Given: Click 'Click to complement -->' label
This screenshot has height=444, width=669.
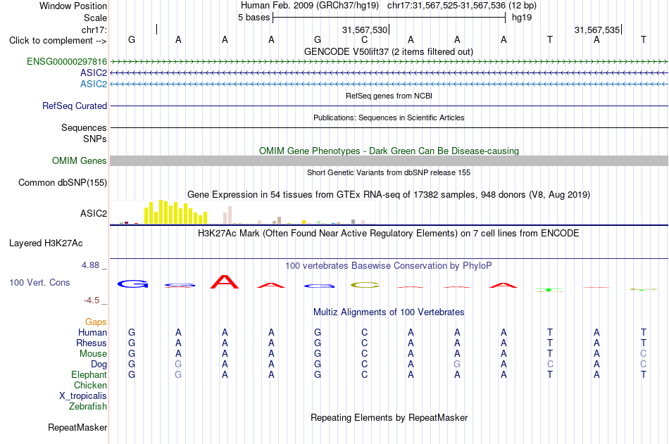Looking at the screenshot, I should pos(58,41).
